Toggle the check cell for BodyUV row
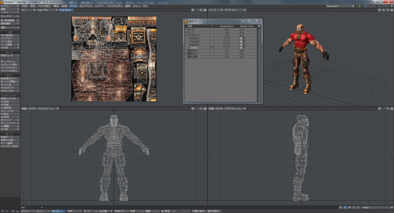Viewport: 394px width, 213px height. 212,38
